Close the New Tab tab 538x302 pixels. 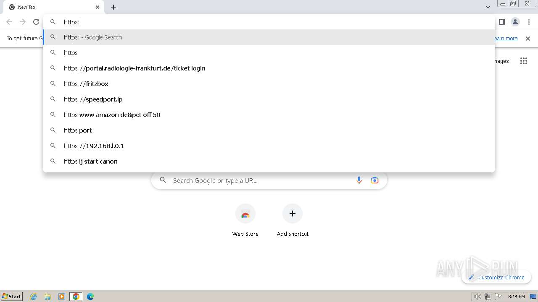click(x=98, y=7)
